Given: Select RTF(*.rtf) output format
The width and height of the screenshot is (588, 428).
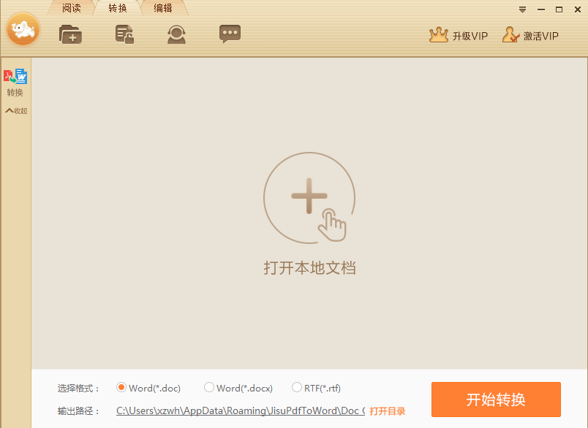Looking at the screenshot, I should (x=297, y=388).
